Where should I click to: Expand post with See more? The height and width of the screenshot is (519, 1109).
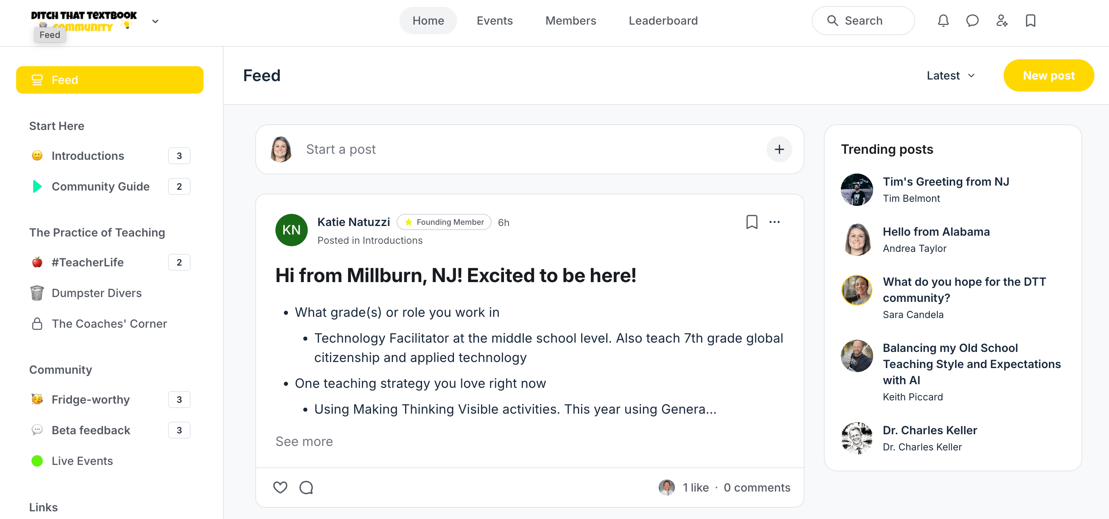304,441
